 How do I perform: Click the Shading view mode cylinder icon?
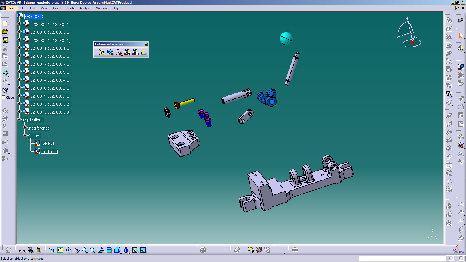[x=126, y=250]
